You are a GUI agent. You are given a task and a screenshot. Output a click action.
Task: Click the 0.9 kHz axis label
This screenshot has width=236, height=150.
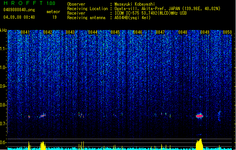3,86
